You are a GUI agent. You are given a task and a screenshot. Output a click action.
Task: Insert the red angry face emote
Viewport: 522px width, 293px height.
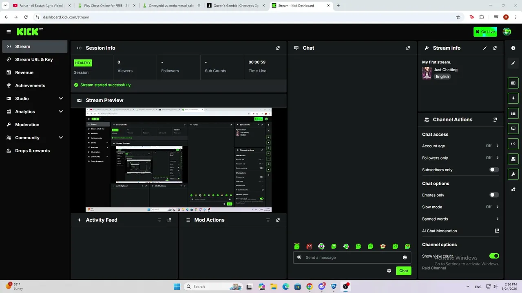pos(309,246)
